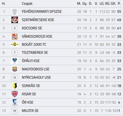Select the TISZTABEREK SE team name
The height and width of the screenshot is (116, 123).
coord(35,52)
